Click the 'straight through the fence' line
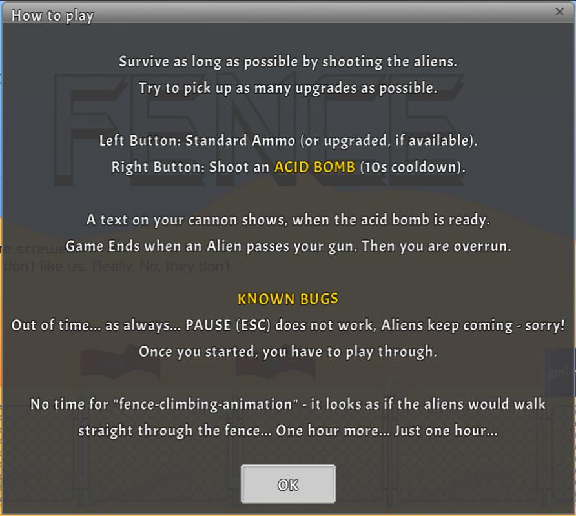576x516 pixels. pos(288,431)
